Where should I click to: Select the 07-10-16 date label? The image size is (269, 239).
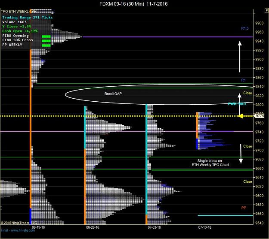coord(205,227)
